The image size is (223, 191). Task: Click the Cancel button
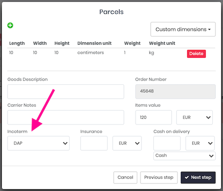(125, 178)
